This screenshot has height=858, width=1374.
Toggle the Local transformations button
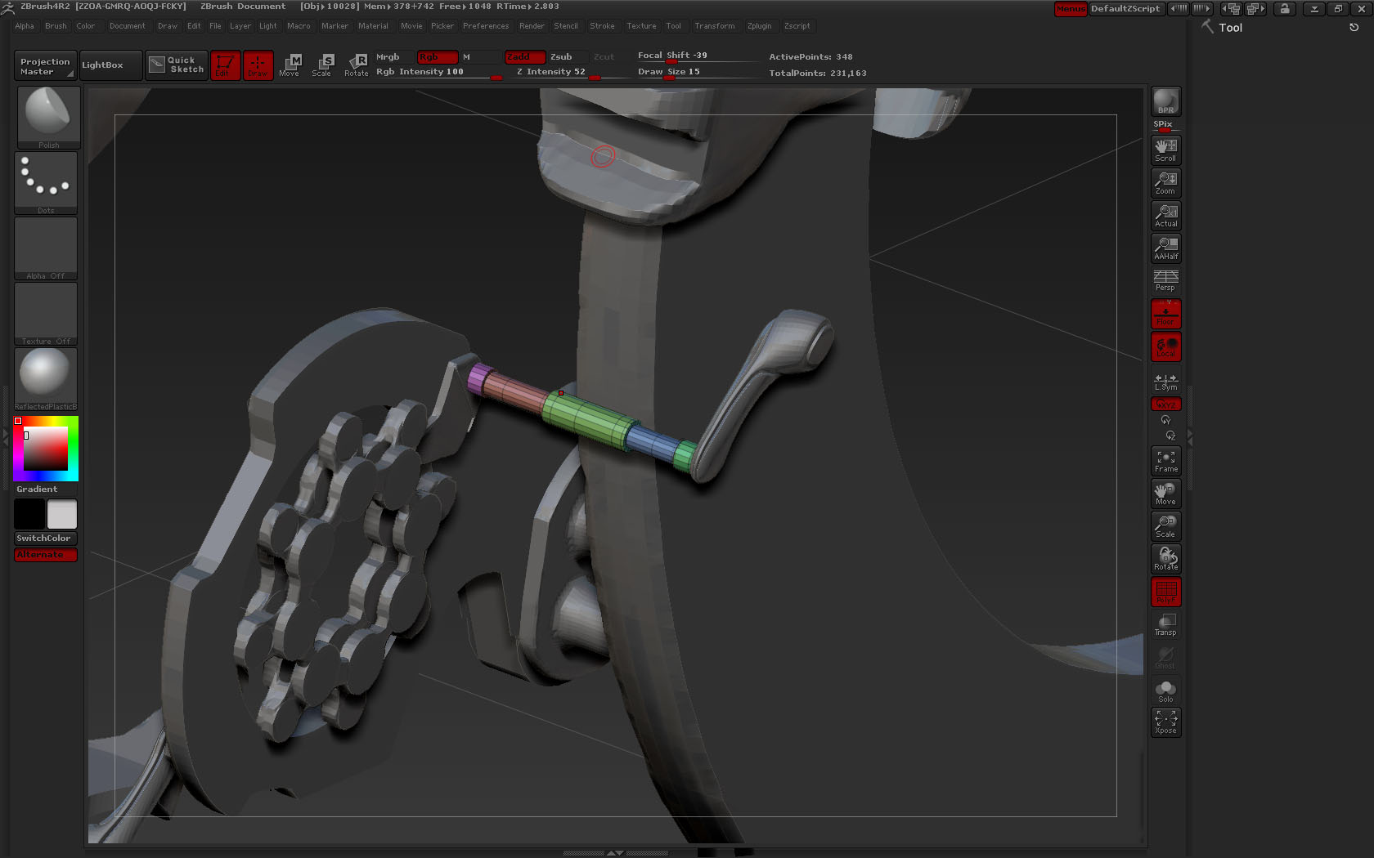[1165, 346]
